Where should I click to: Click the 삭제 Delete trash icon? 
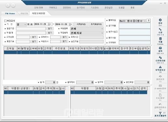coord(160,39)
